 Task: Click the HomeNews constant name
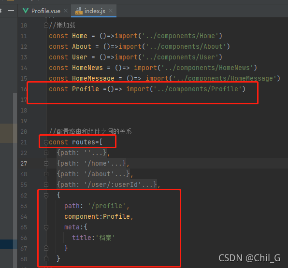click(87, 68)
